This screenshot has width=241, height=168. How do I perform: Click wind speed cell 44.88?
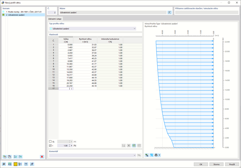85,83
